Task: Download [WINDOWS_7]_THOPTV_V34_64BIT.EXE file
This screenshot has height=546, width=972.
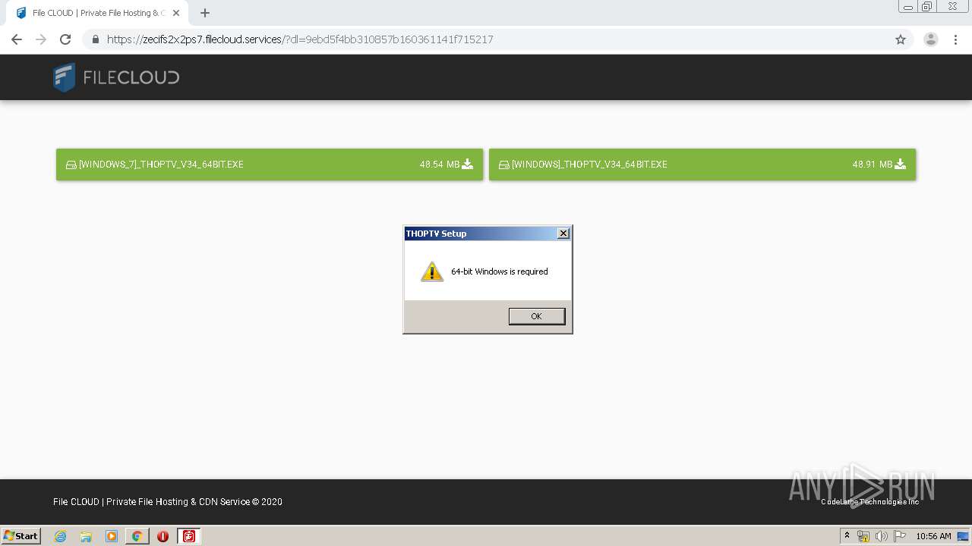Action: 270,165
